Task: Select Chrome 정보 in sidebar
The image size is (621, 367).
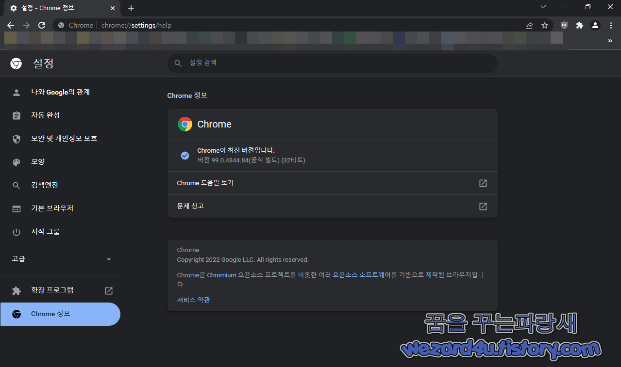Action: click(x=60, y=314)
